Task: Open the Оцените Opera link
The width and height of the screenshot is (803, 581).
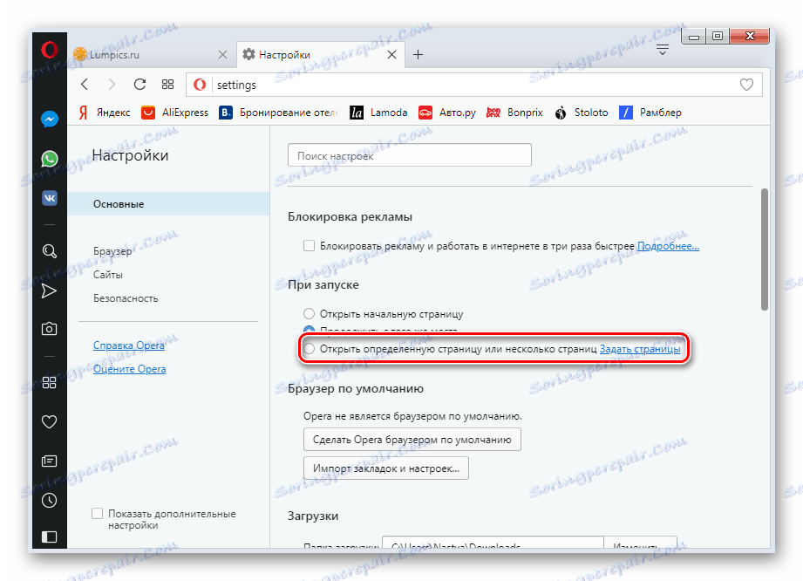Action: (x=130, y=369)
